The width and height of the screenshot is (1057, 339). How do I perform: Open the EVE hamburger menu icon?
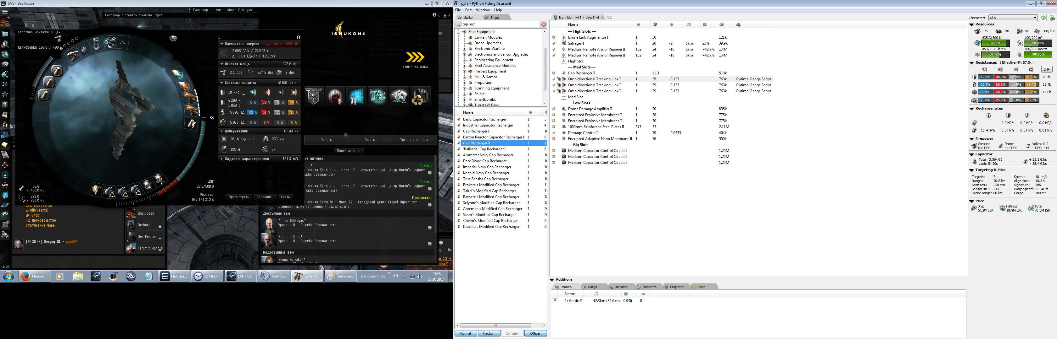click(5, 12)
